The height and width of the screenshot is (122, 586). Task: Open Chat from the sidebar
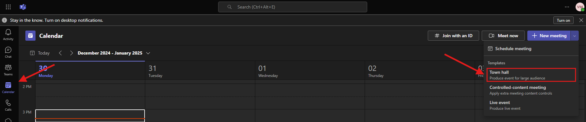[8, 52]
